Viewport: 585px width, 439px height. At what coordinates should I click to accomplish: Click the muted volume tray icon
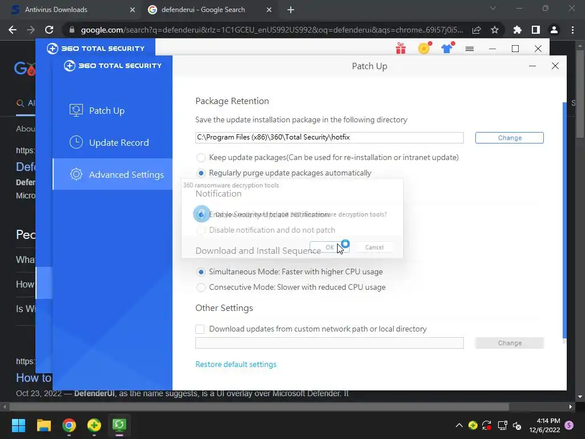[x=517, y=425]
